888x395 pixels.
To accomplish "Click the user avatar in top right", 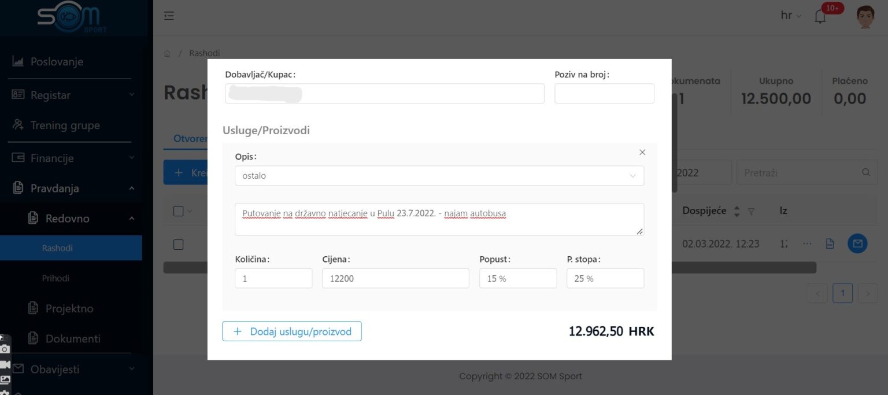I will click(865, 17).
